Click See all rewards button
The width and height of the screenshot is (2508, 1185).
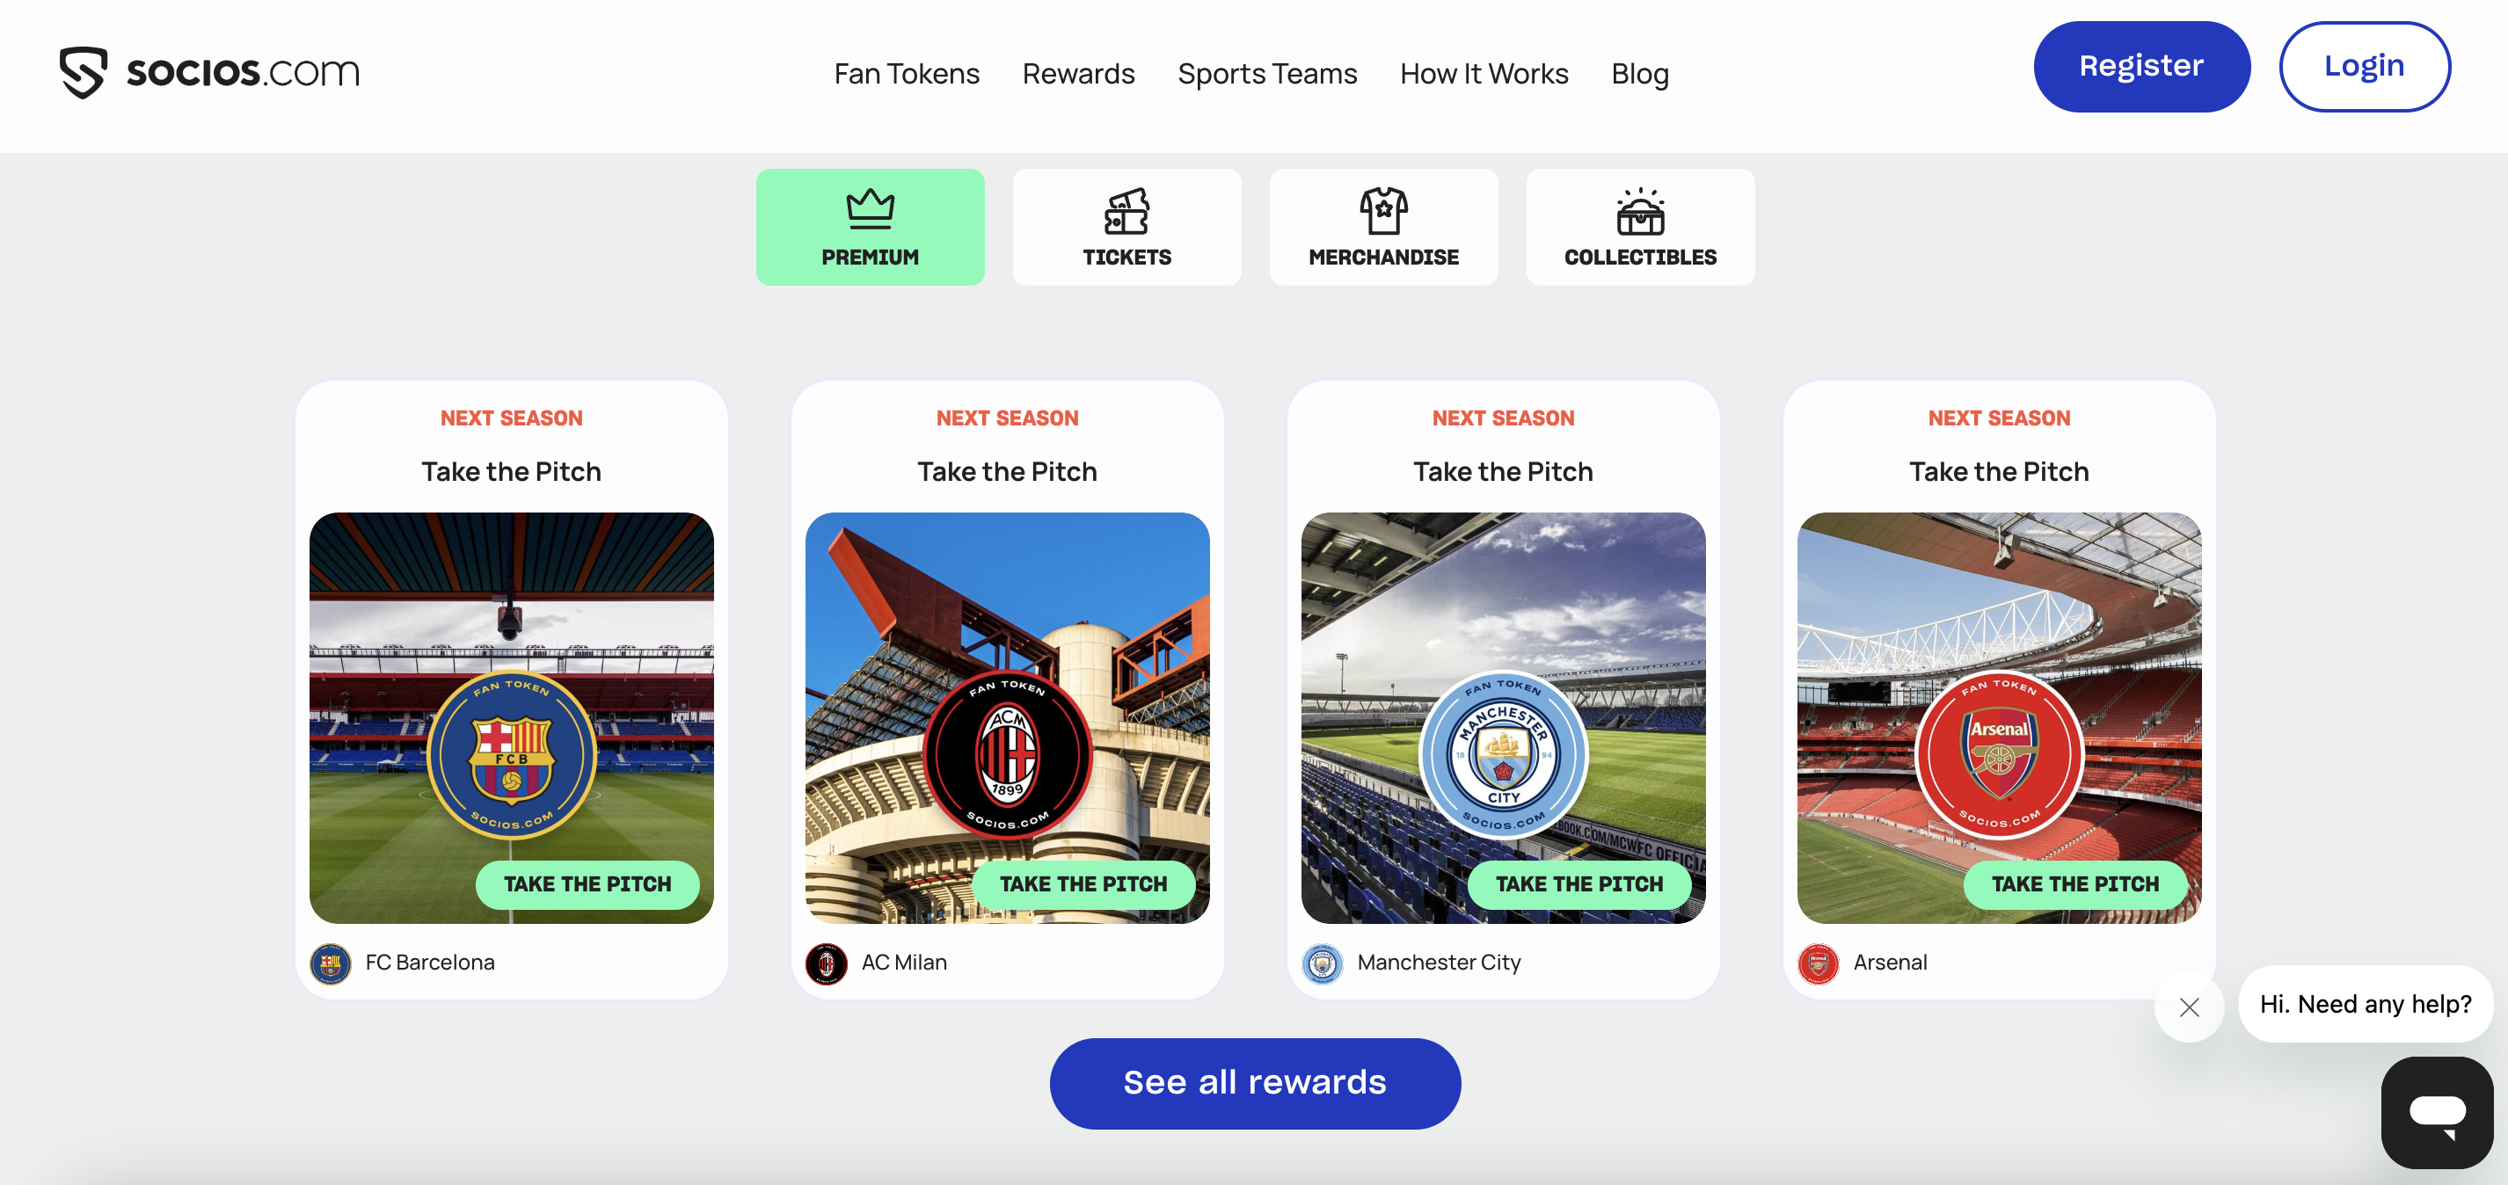pos(1254,1083)
